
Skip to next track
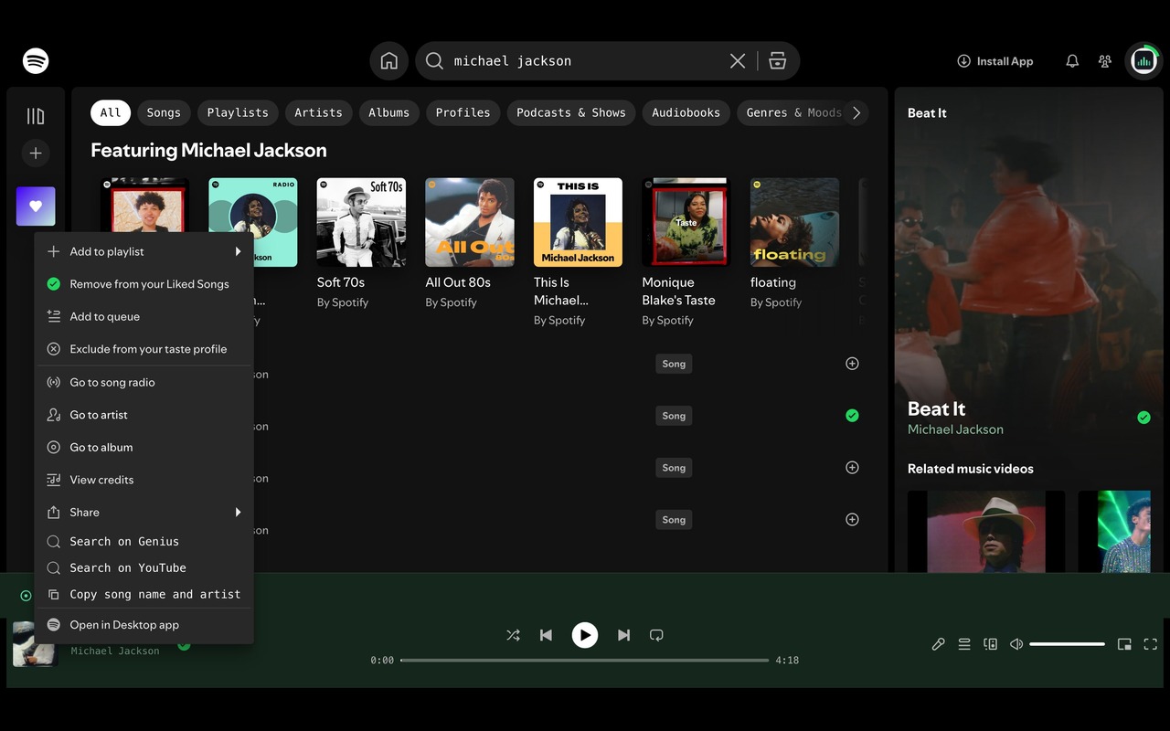click(623, 635)
